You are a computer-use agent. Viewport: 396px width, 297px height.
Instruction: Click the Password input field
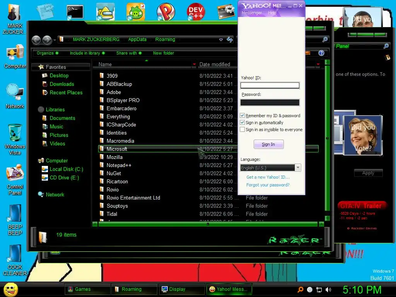pos(270,102)
